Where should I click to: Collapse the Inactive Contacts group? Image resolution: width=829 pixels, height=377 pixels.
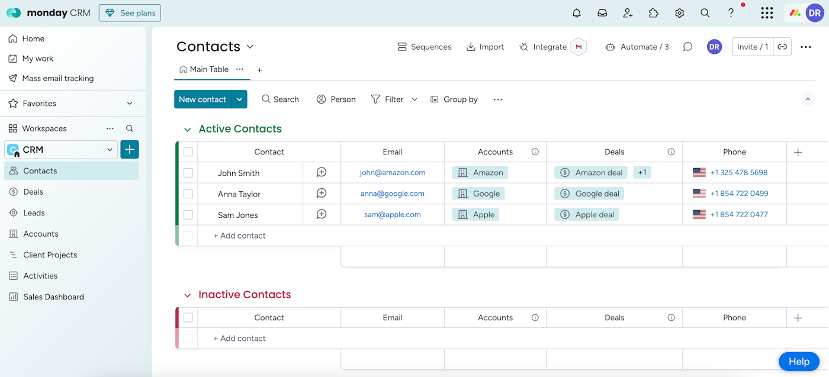(188, 295)
